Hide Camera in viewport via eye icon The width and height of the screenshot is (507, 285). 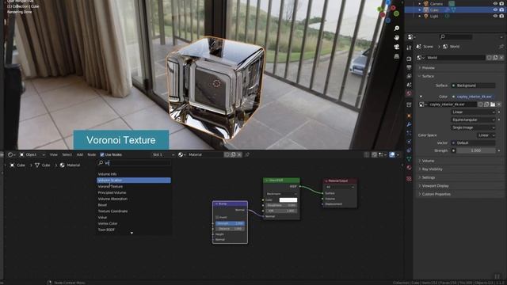coord(495,3)
